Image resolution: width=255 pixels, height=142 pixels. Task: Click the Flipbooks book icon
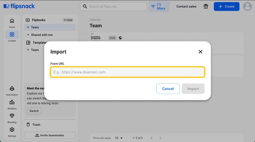tap(28, 20)
